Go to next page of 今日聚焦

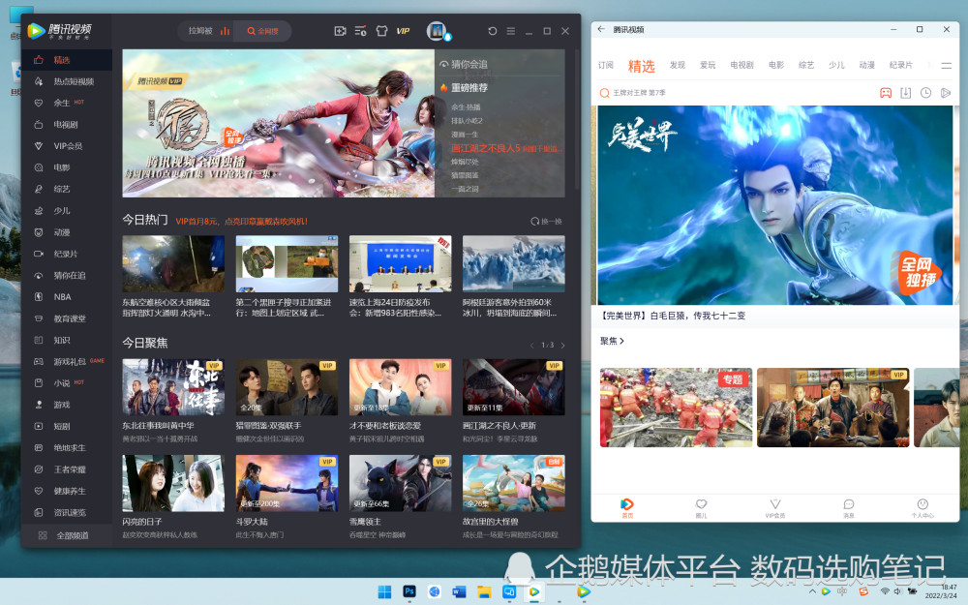[562, 346]
